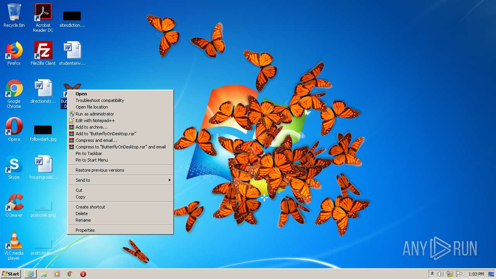Select the directionstr Word document
The image size is (496, 279).
(43, 91)
